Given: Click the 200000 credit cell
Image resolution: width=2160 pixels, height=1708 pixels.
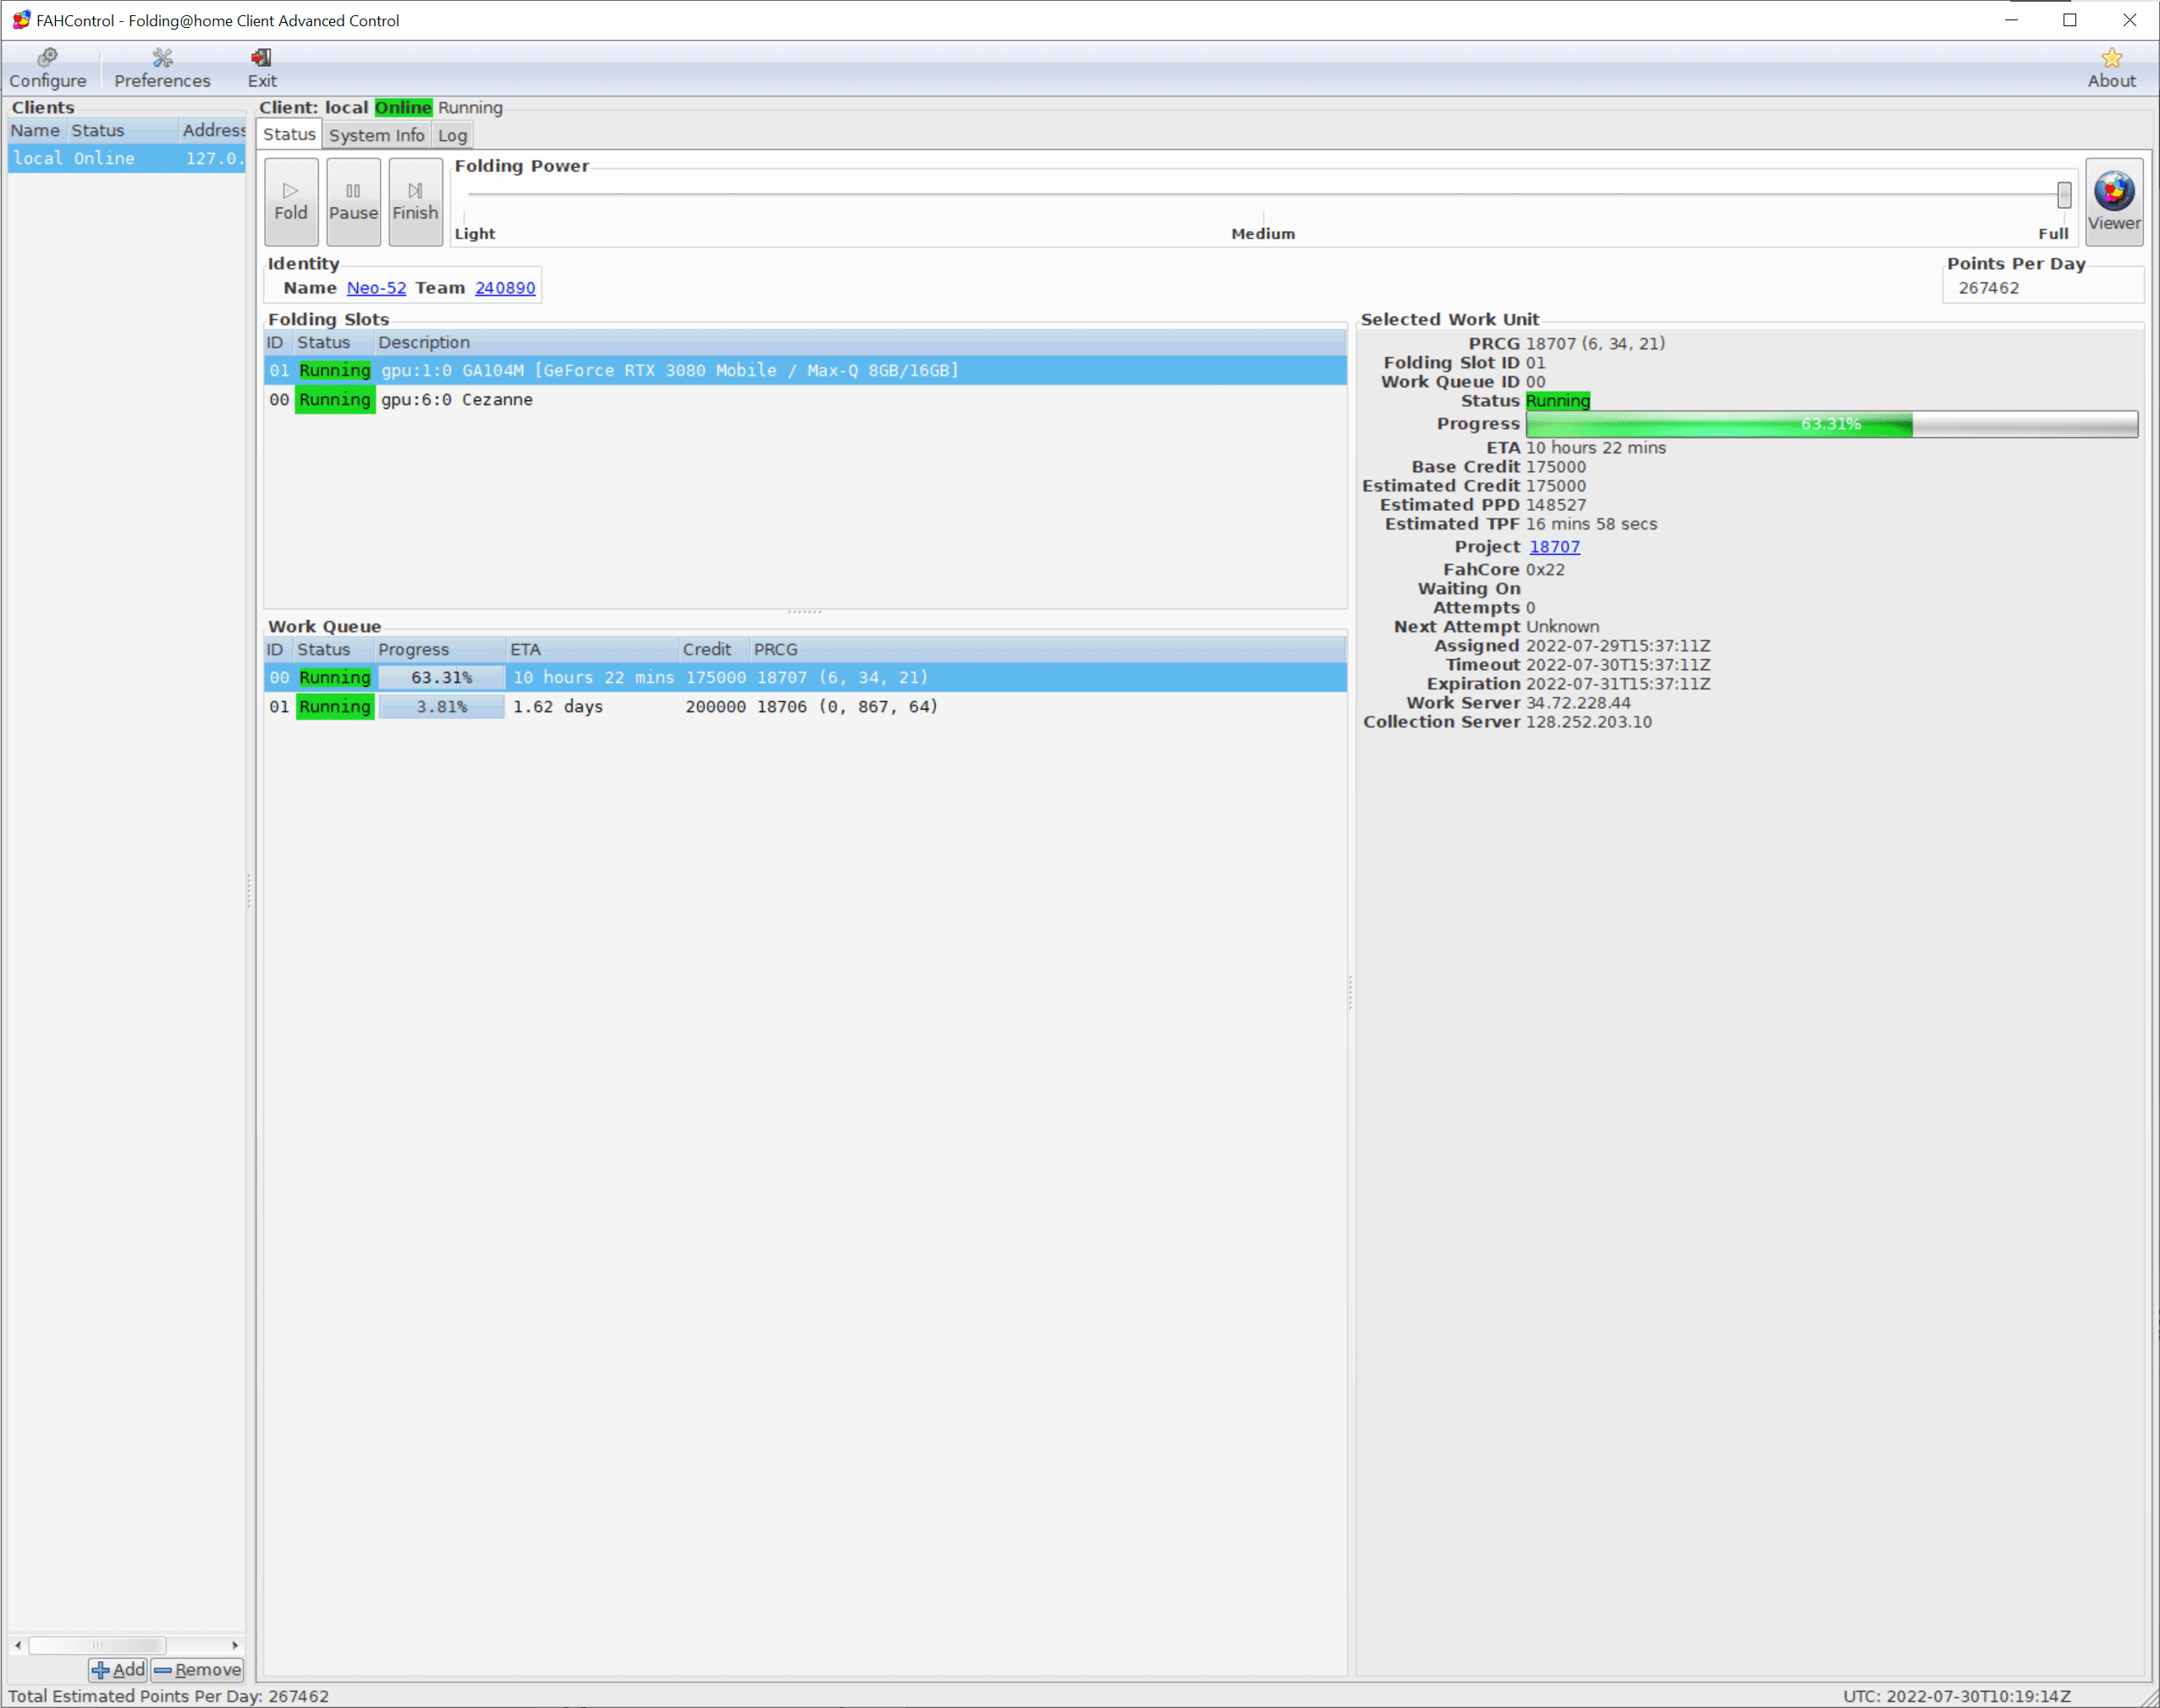Looking at the screenshot, I should click(x=715, y=706).
